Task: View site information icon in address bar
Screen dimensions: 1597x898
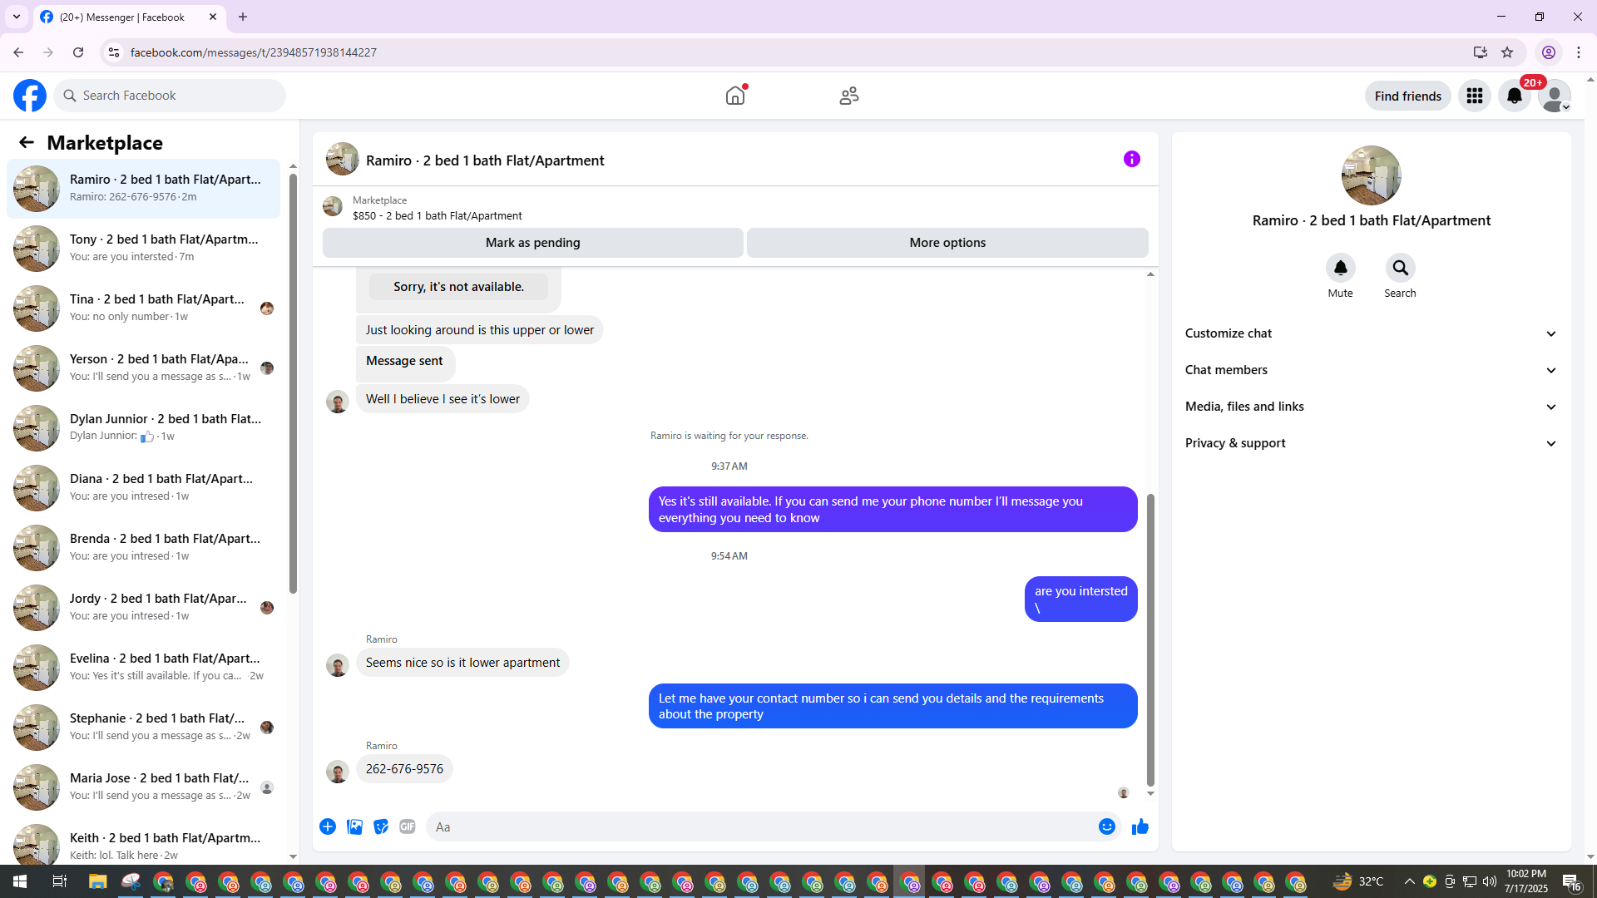Action: 114,52
